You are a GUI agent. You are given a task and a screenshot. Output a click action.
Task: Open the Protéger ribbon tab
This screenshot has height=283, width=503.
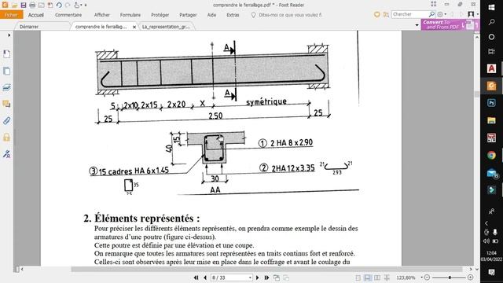160,15
